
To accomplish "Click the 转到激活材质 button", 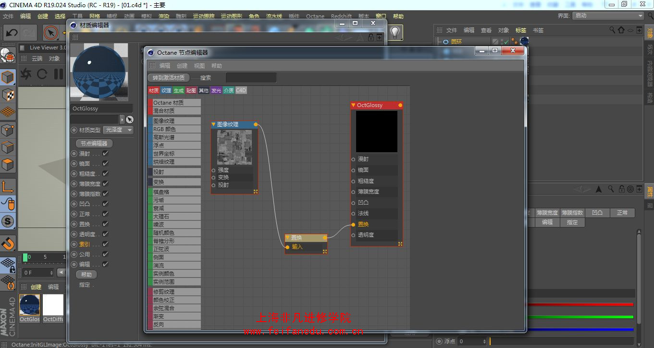I will (x=169, y=78).
